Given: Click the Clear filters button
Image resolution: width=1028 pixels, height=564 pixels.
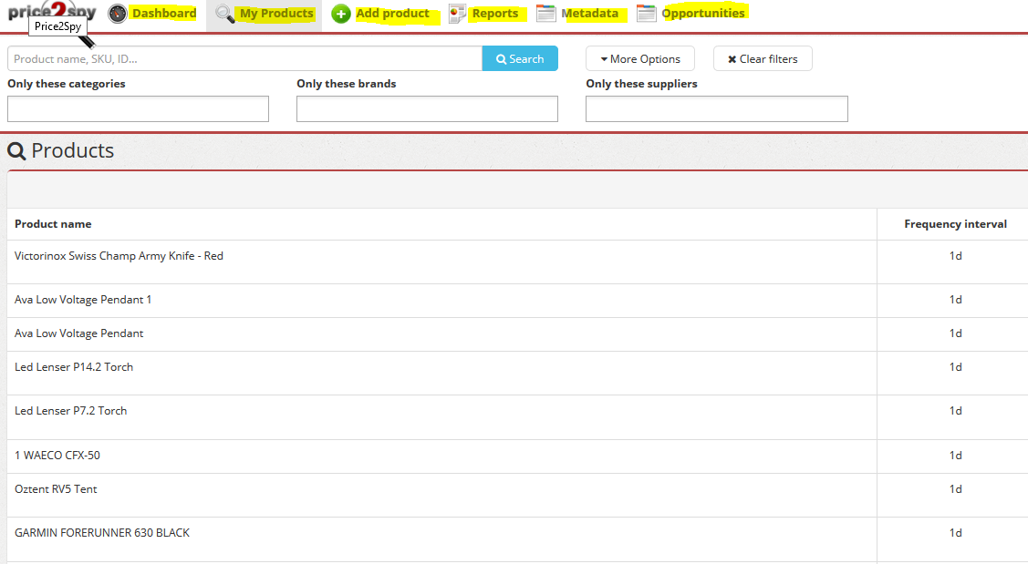Looking at the screenshot, I should pos(763,58).
